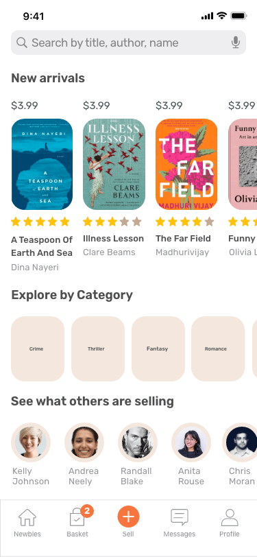Open the Messages tab

tap(180, 523)
